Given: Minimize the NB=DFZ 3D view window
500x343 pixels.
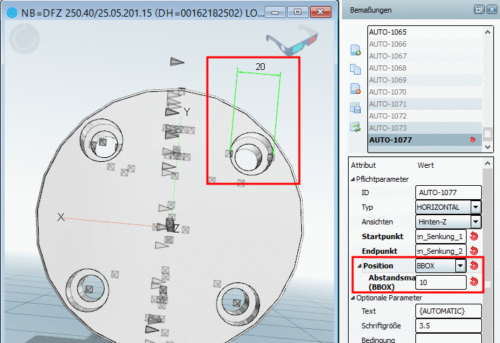Looking at the screenshot, I should [x=275, y=12].
